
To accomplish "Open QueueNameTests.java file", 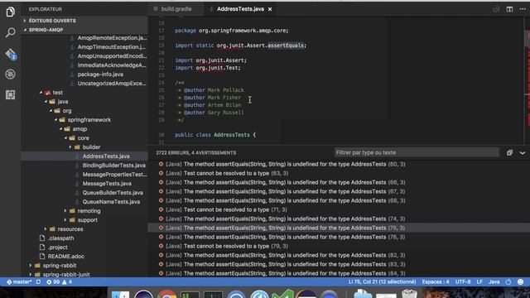I will (x=111, y=202).
